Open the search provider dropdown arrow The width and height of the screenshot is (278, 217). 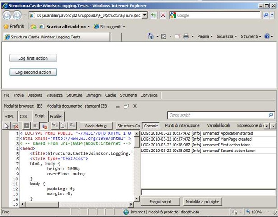click(272, 15)
